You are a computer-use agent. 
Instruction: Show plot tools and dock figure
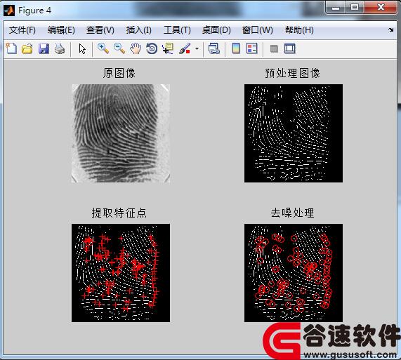(290, 48)
